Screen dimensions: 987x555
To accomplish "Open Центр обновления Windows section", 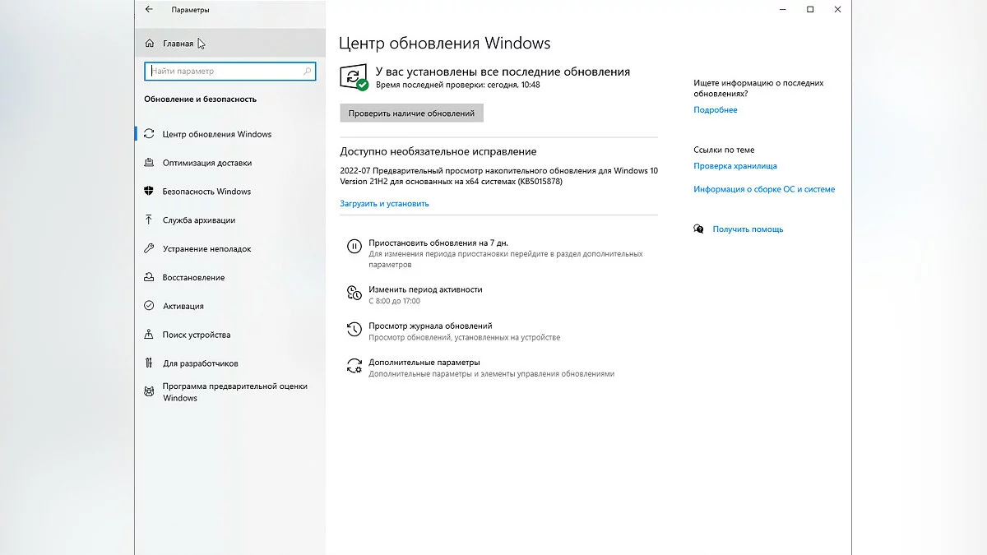I will tap(216, 134).
